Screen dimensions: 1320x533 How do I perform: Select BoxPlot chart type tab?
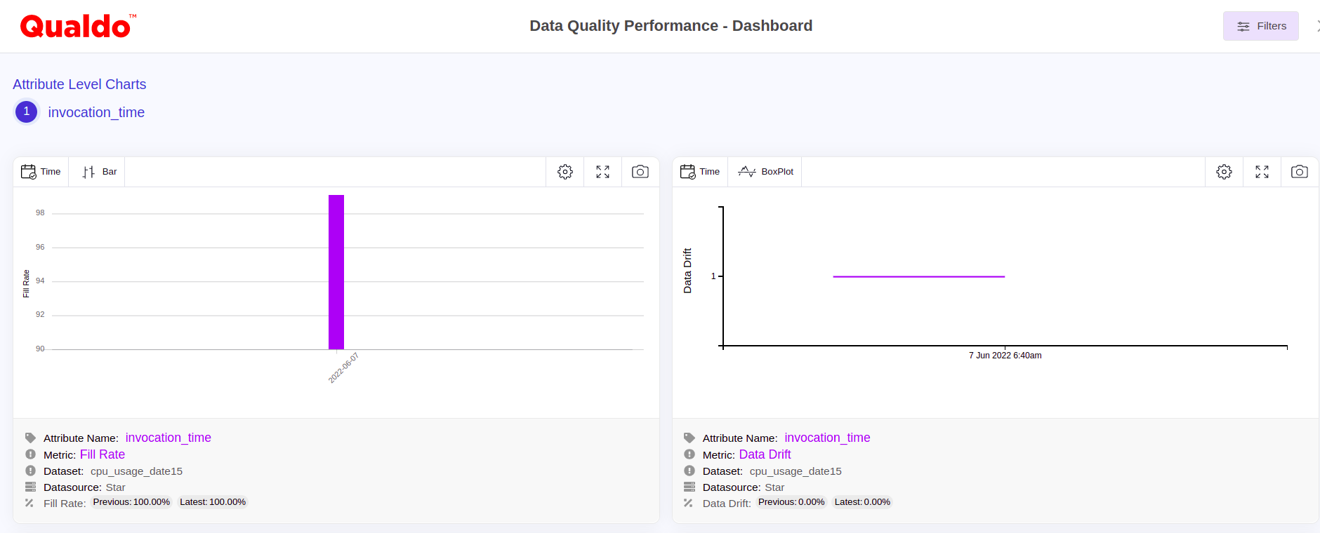[765, 172]
